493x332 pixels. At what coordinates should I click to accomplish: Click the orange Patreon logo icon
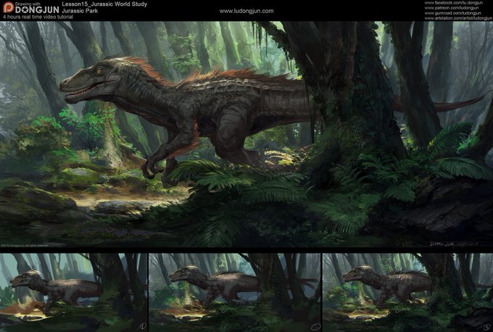[x=8, y=7]
